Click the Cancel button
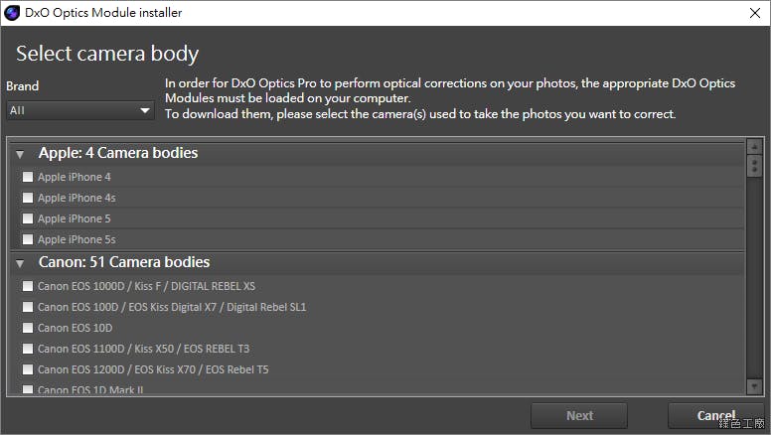771x435 pixels. click(715, 416)
